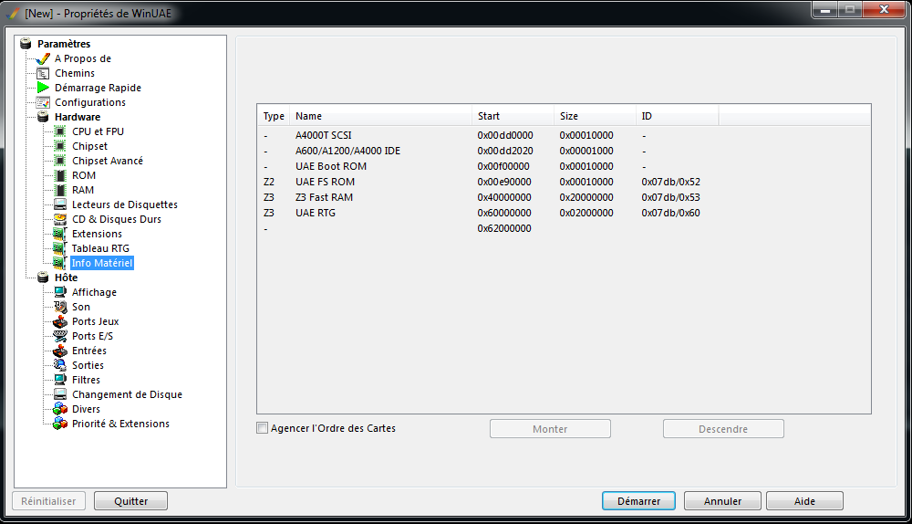Click the Affichage monitor icon
This screenshot has height=524, width=912.
(60, 292)
